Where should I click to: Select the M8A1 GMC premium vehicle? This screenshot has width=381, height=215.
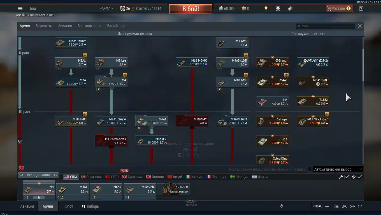(313, 82)
